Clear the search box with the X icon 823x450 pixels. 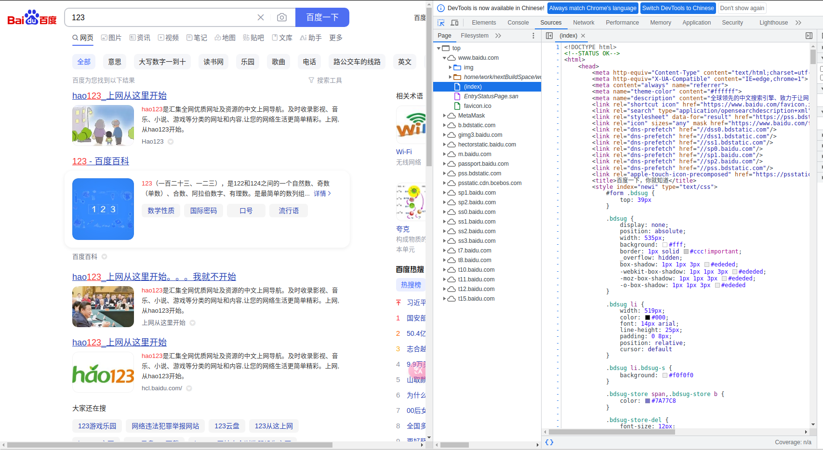(261, 17)
